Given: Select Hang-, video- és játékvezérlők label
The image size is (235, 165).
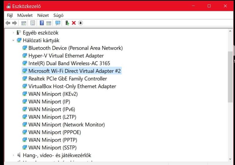Looking at the screenshot, I should tap(57, 155).
